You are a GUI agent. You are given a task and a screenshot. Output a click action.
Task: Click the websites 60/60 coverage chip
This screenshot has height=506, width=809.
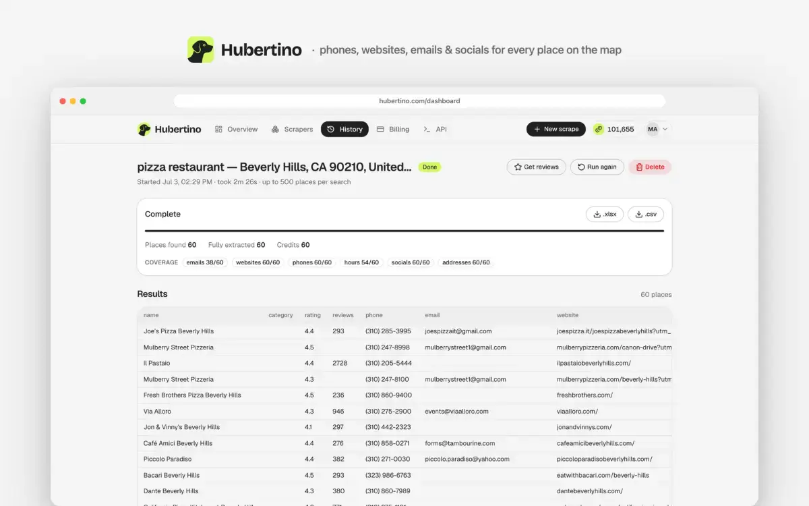[258, 262]
